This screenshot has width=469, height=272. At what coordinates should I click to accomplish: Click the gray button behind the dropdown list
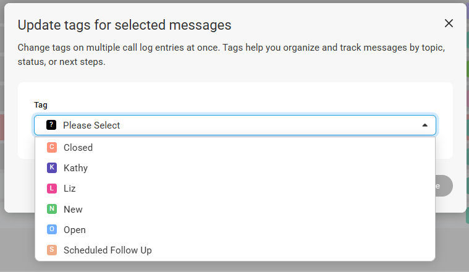[x=444, y=186]
